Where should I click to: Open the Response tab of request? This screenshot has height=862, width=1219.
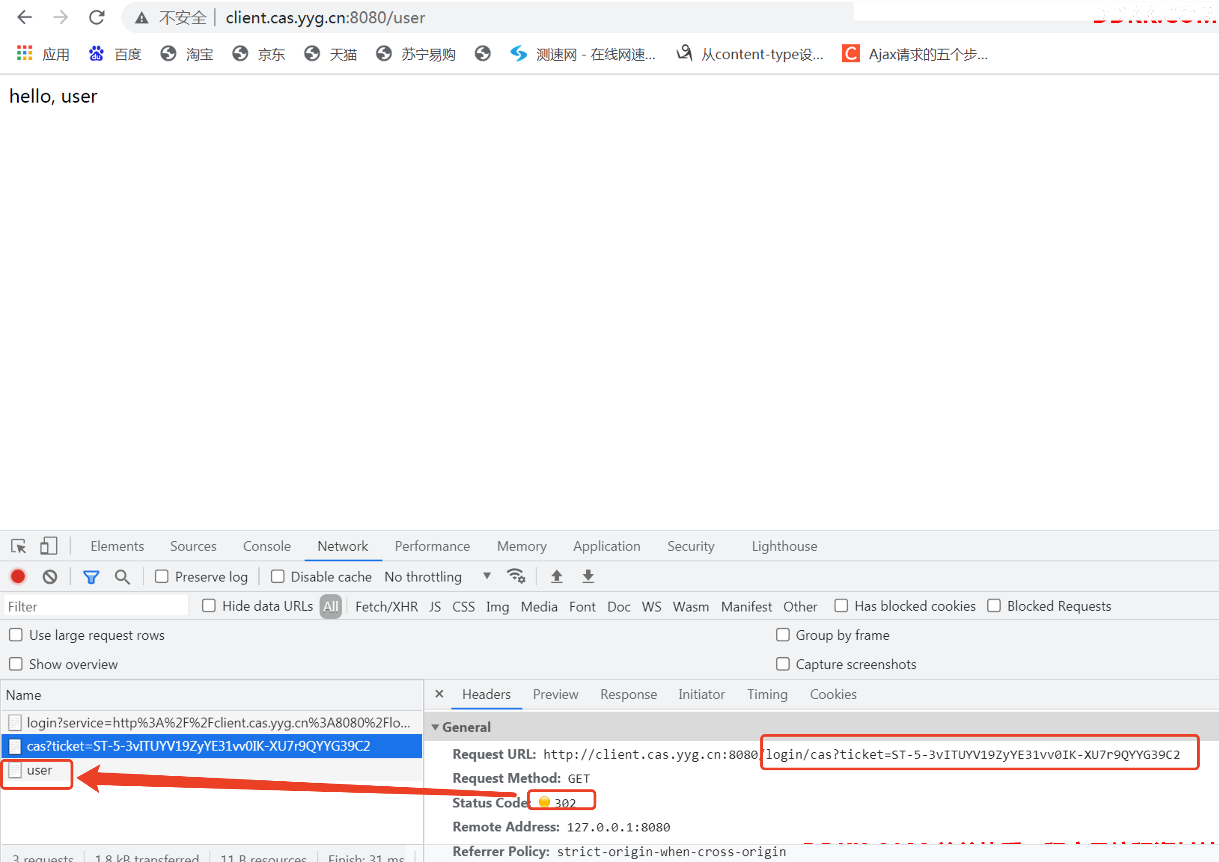628,694
